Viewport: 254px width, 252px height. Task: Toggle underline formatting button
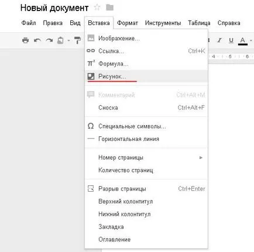[231, 40]
